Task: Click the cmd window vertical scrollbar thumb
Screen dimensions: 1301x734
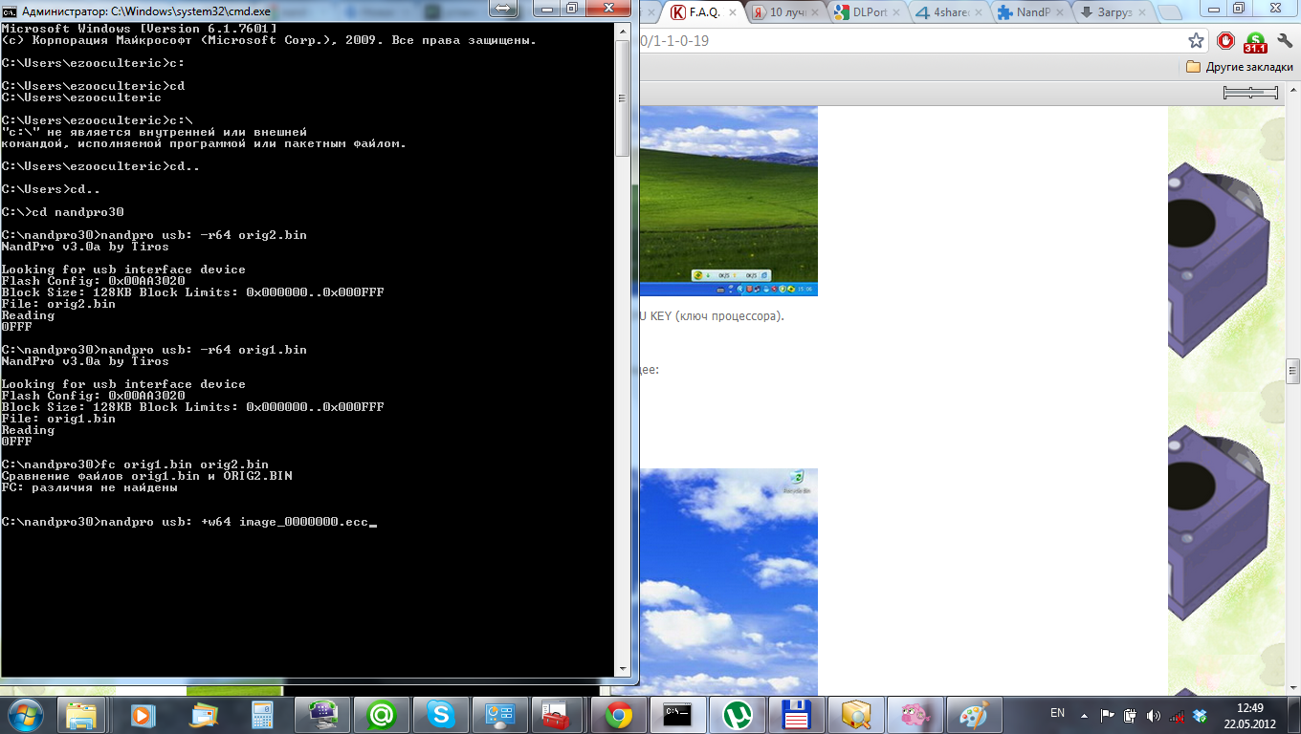Action: (622, 96)
